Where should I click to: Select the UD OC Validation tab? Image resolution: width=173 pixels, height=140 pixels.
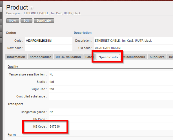(68, 57)
